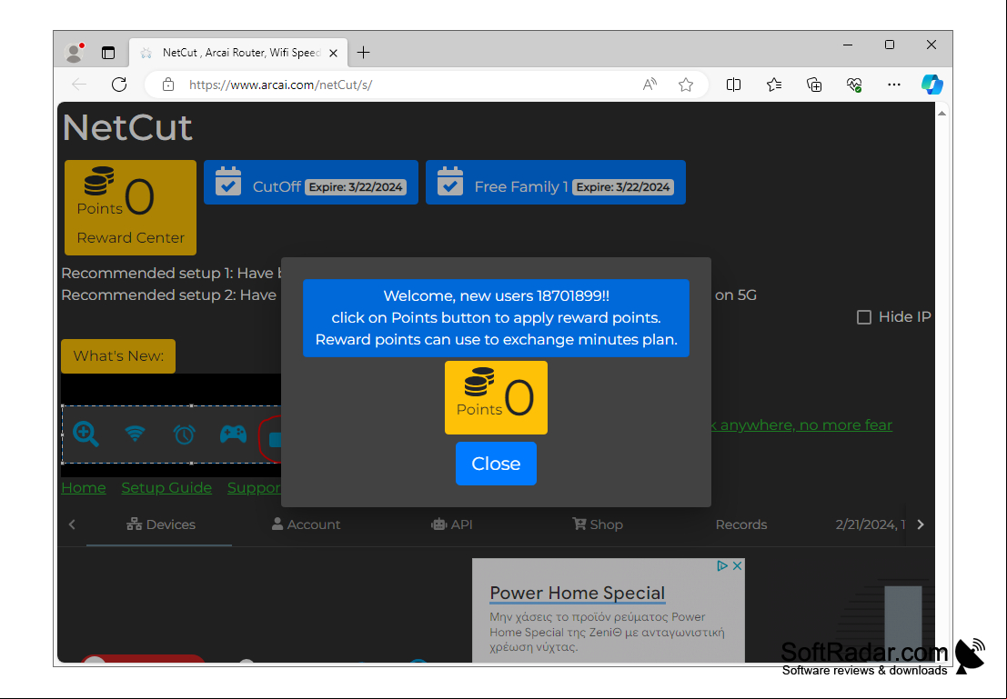Click the 2/21/2024 timestamp text
Viewport: 1007px width, 699px height.
click(869, 524)
